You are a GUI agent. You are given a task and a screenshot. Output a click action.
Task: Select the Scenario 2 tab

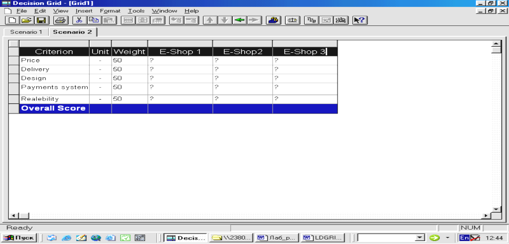tap(73, 32)
